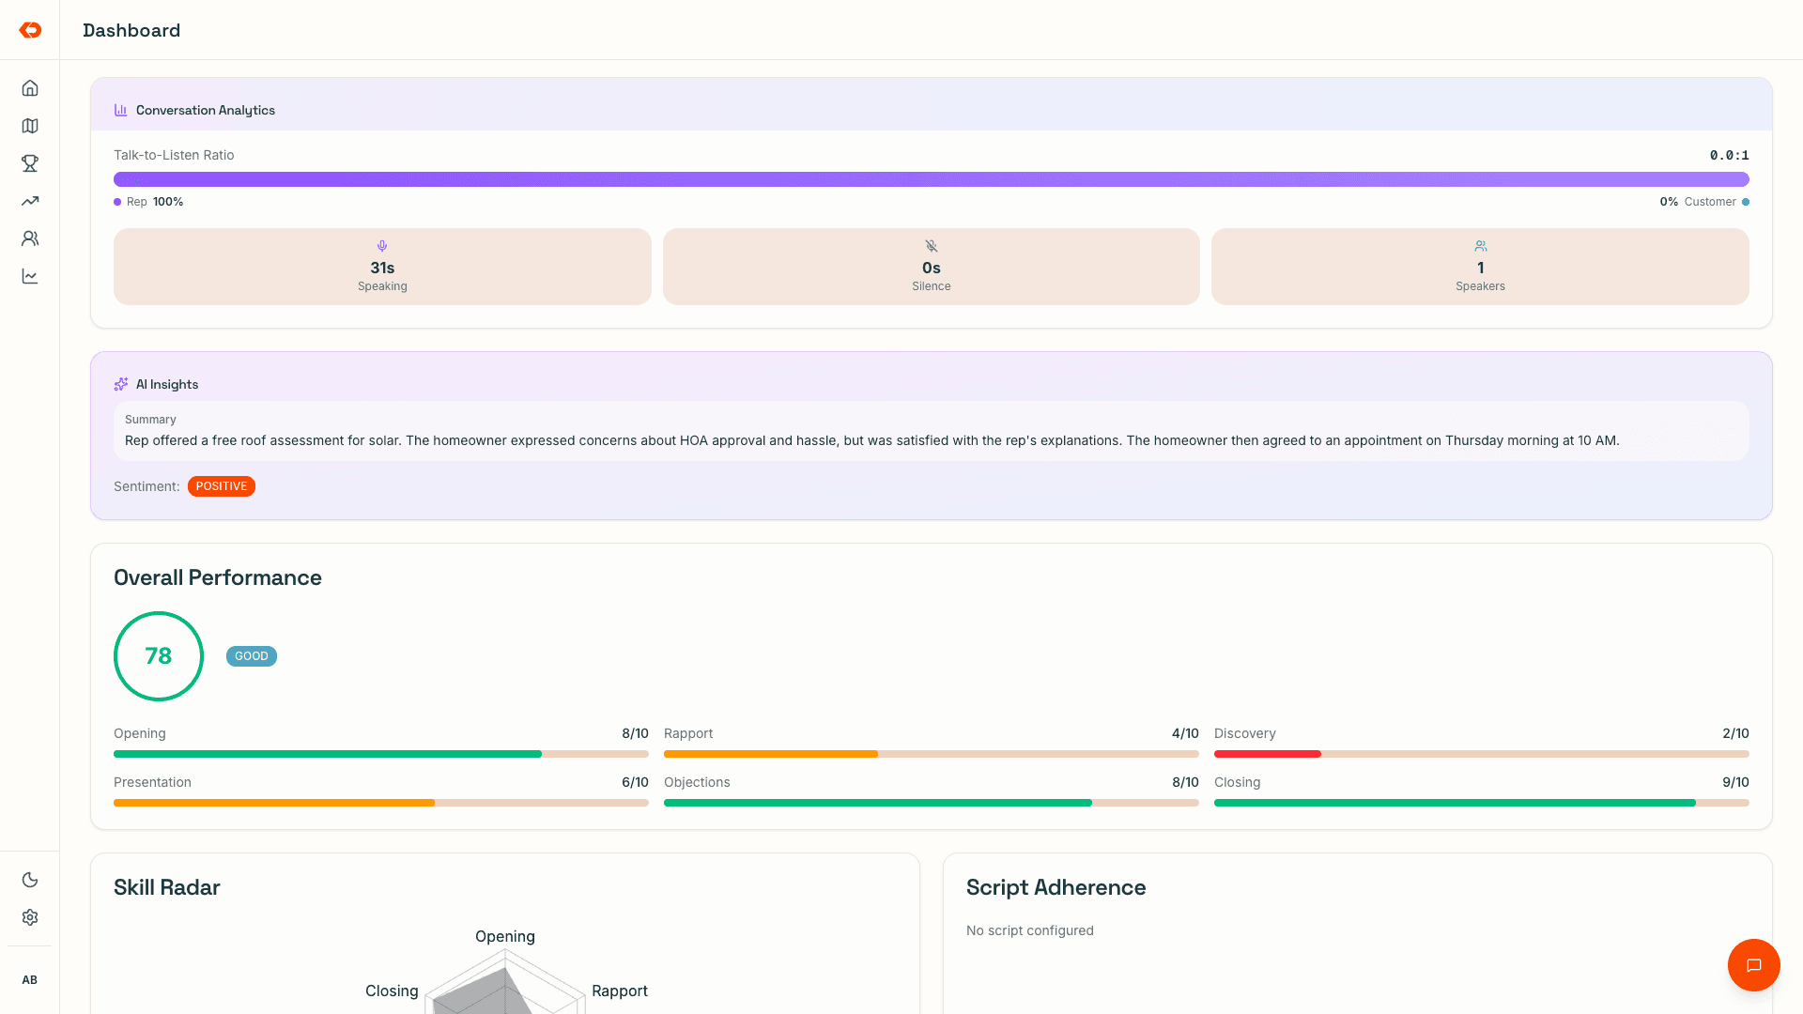
Task: Click the Closing label on the radar chart
Action: click(x=392, y=991)
